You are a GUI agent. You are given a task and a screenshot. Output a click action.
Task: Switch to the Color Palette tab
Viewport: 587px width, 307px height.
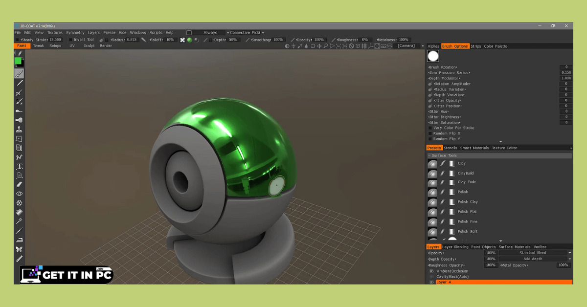coord(496,46)
